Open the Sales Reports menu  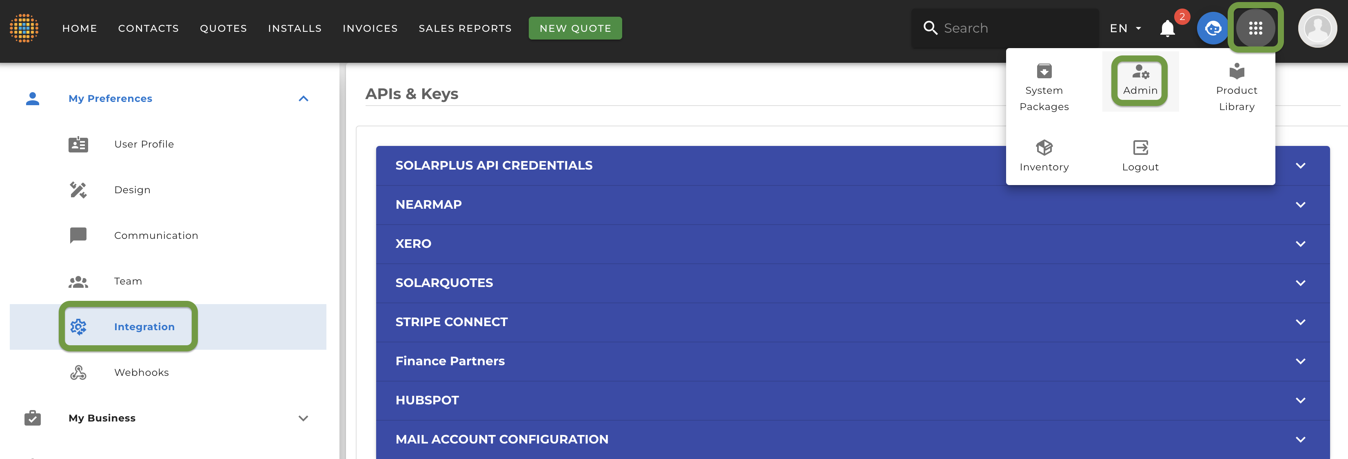tap(465, 28)
